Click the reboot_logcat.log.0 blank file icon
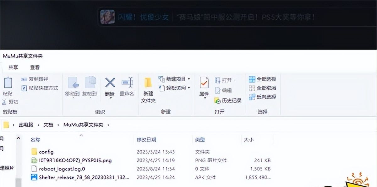 [x=34, y=169]
